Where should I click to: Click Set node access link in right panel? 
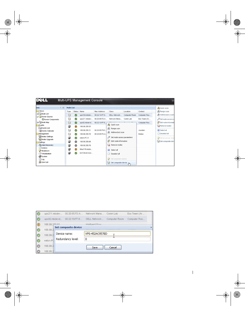coord(167,119)
